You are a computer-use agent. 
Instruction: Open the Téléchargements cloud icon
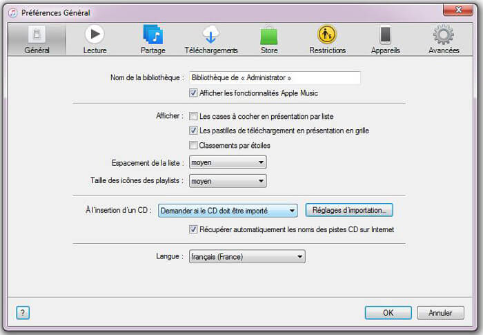coord(210,35)
